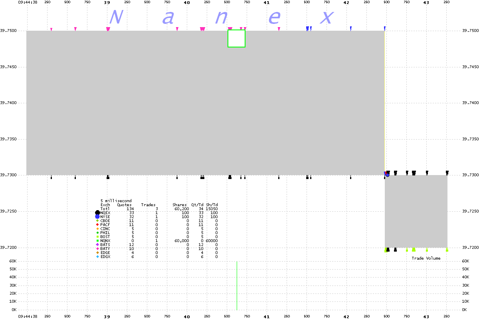479x319 pixels.
Task: Click the 60K trade volume spike bar
Action: pyautogui.click(x=237, y=286)
